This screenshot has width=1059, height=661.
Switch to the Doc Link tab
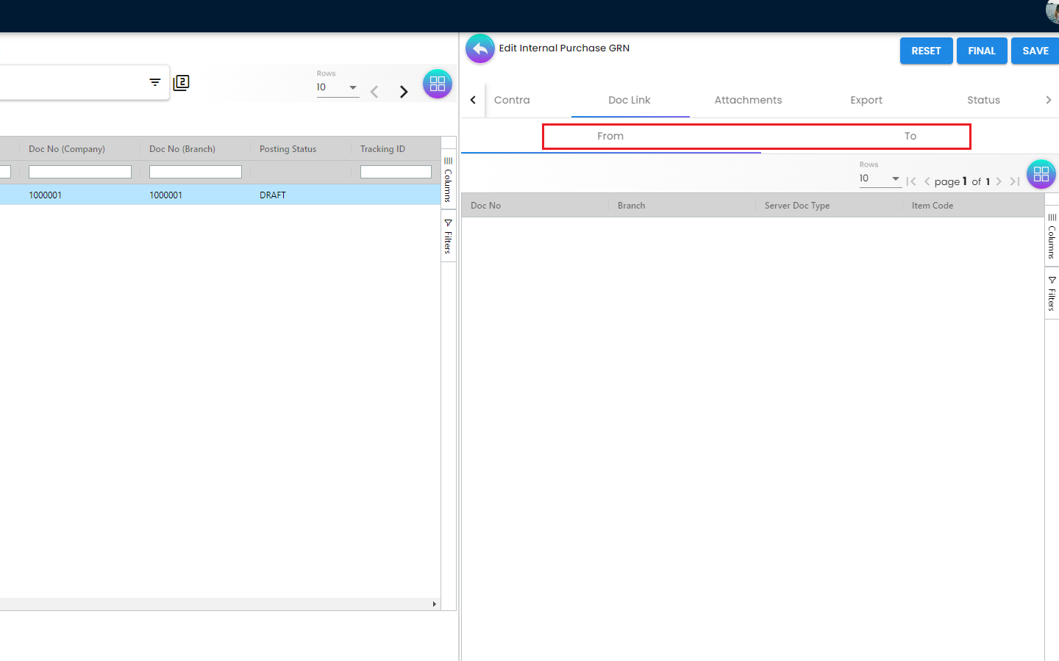(x=630, y=100)
